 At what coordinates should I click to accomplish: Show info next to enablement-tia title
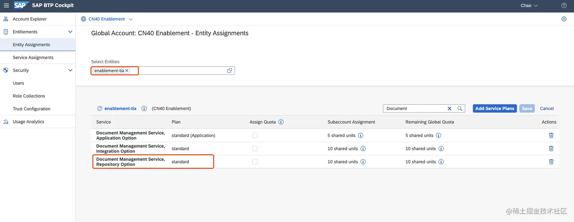[x=144, y=109]
